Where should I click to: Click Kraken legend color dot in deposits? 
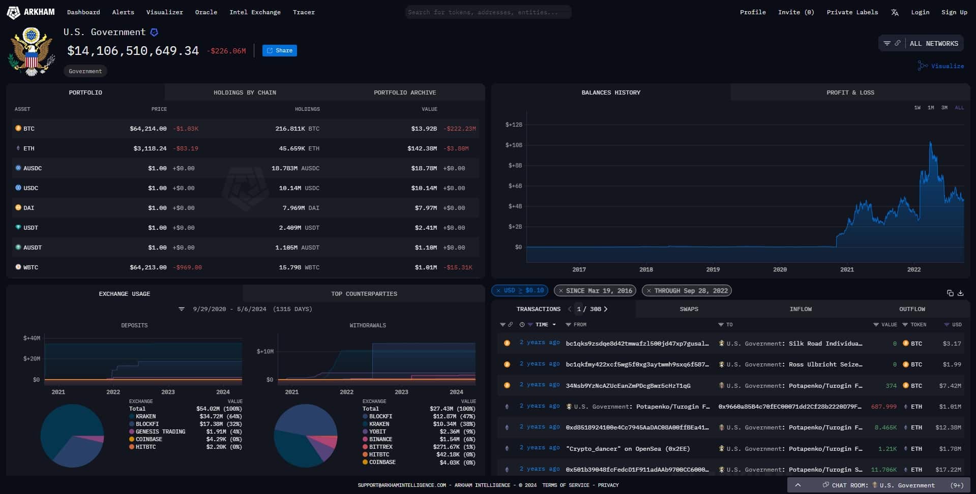click(132, 416)
